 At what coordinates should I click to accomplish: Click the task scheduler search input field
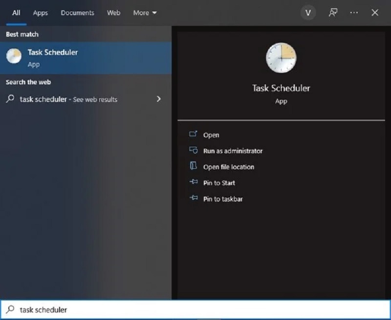pyautogui.click(x=73, y=309)
